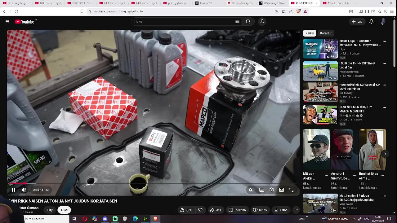
Task: Open more actions under the video
Action: (296, 210)
